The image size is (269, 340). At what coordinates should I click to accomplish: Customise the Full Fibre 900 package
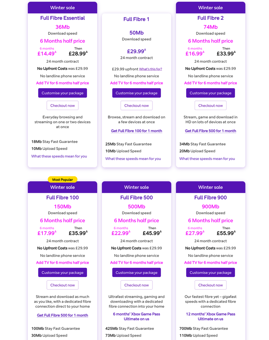211,273
